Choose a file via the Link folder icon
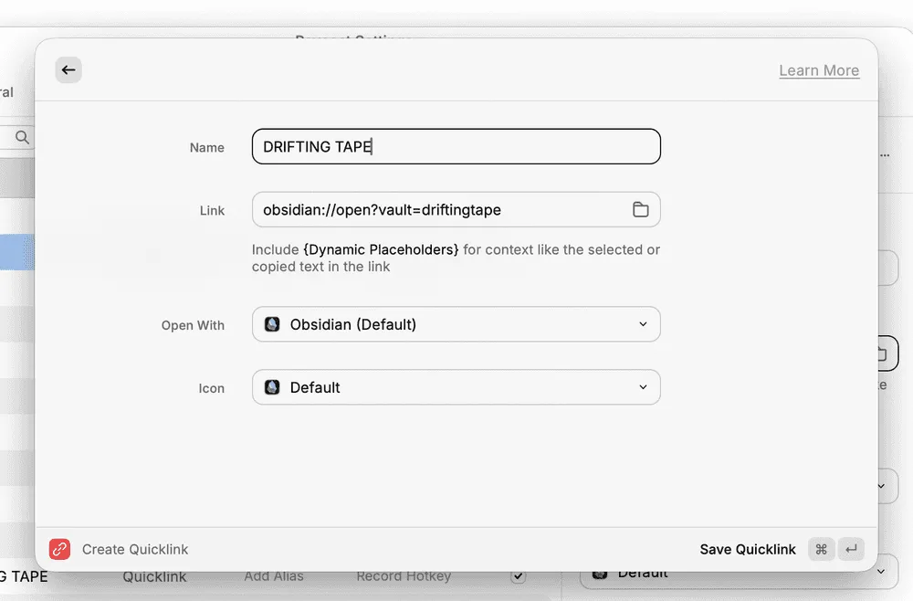This screenshot has width=913, height=601. pos(641,210)
